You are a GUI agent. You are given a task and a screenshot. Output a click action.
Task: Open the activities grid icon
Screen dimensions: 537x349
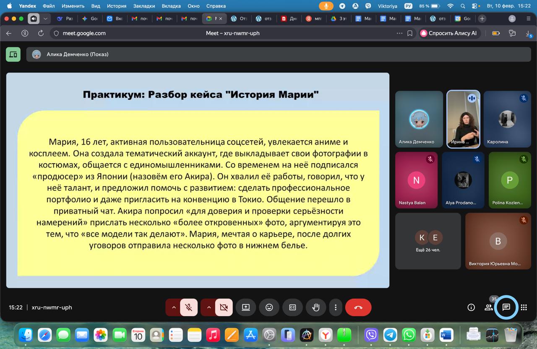tap(524, 307)
